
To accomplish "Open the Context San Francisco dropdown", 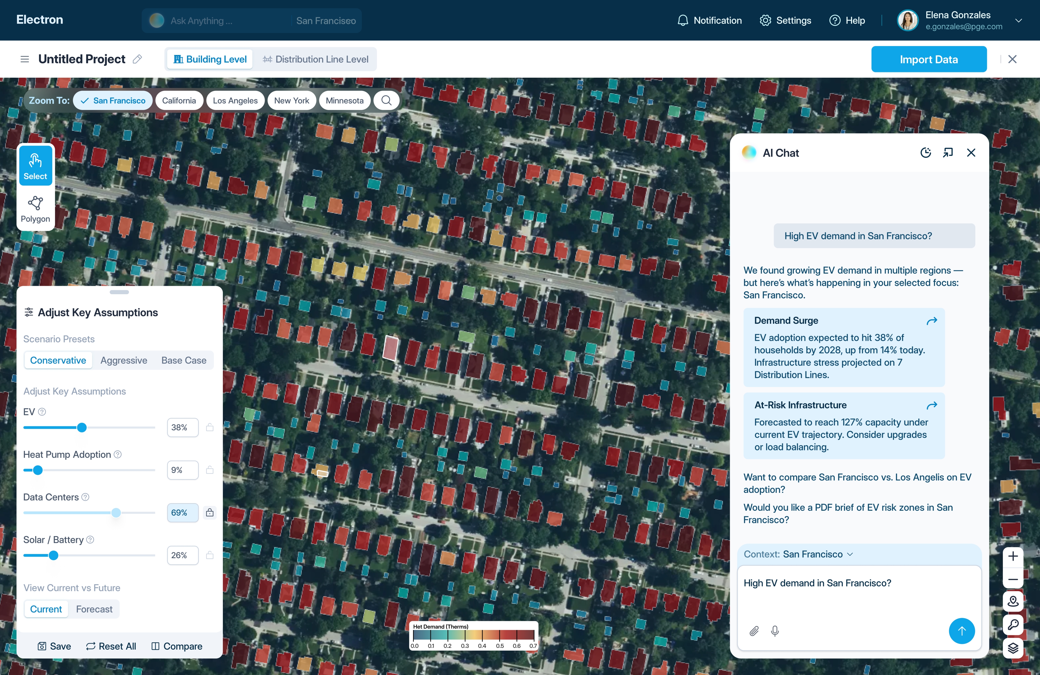I will pos(798,554).
